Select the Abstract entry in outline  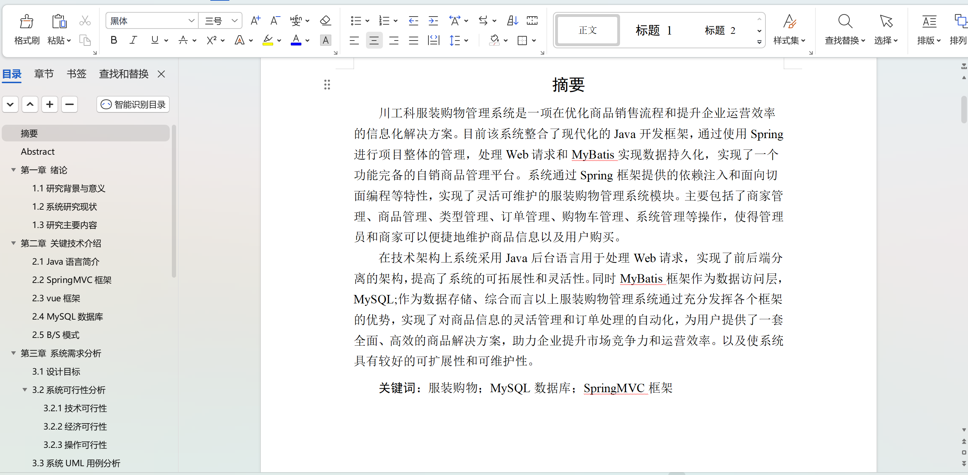pyautogui.click(x=37, y=152)
